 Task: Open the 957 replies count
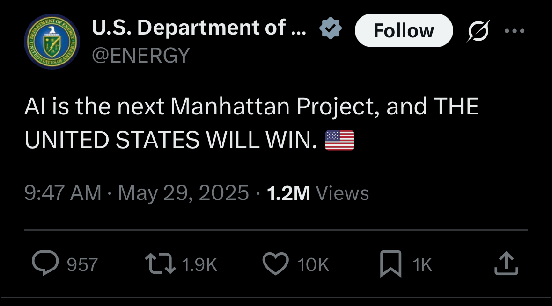(82, 265)
